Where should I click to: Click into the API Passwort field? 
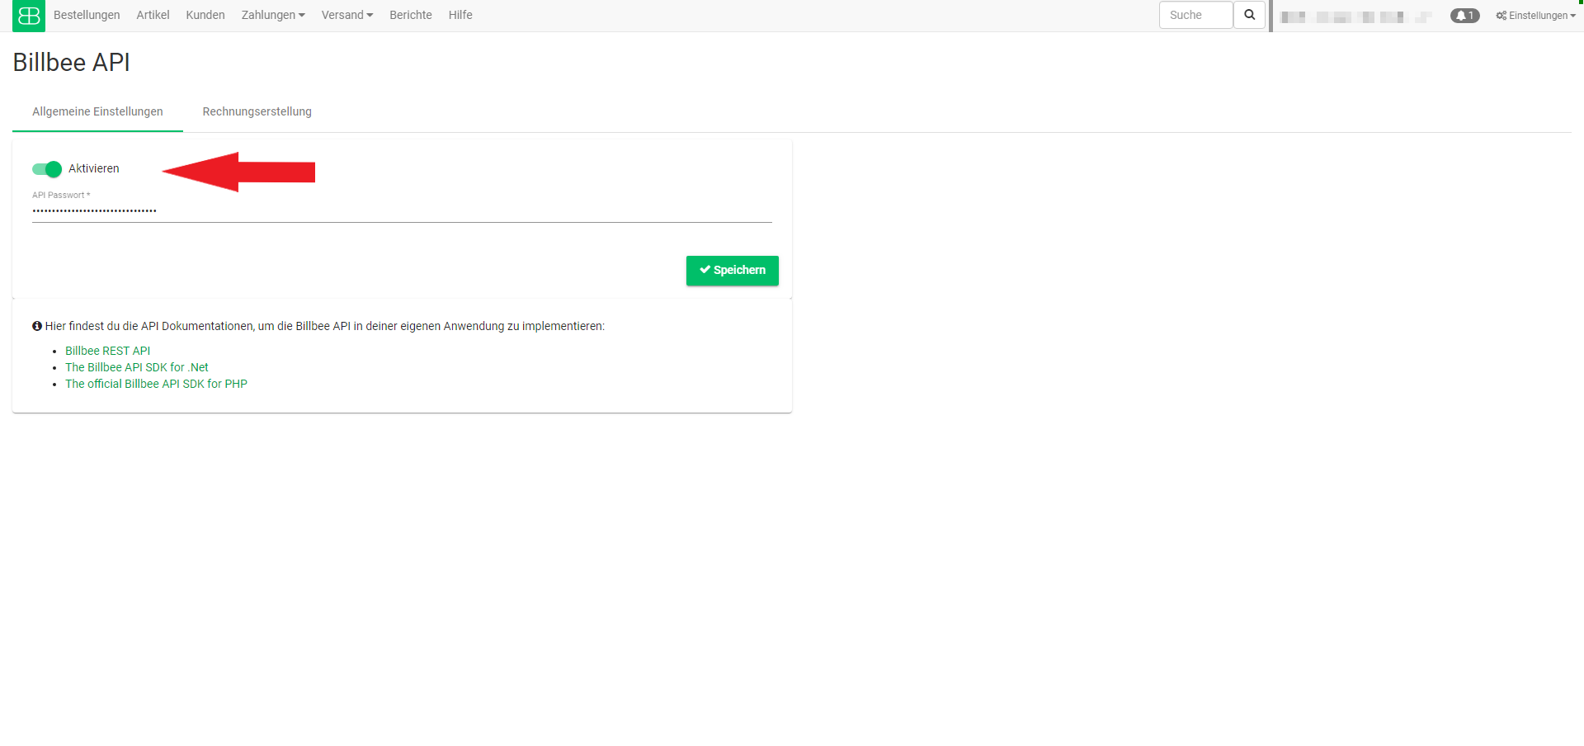click(402, 211)
